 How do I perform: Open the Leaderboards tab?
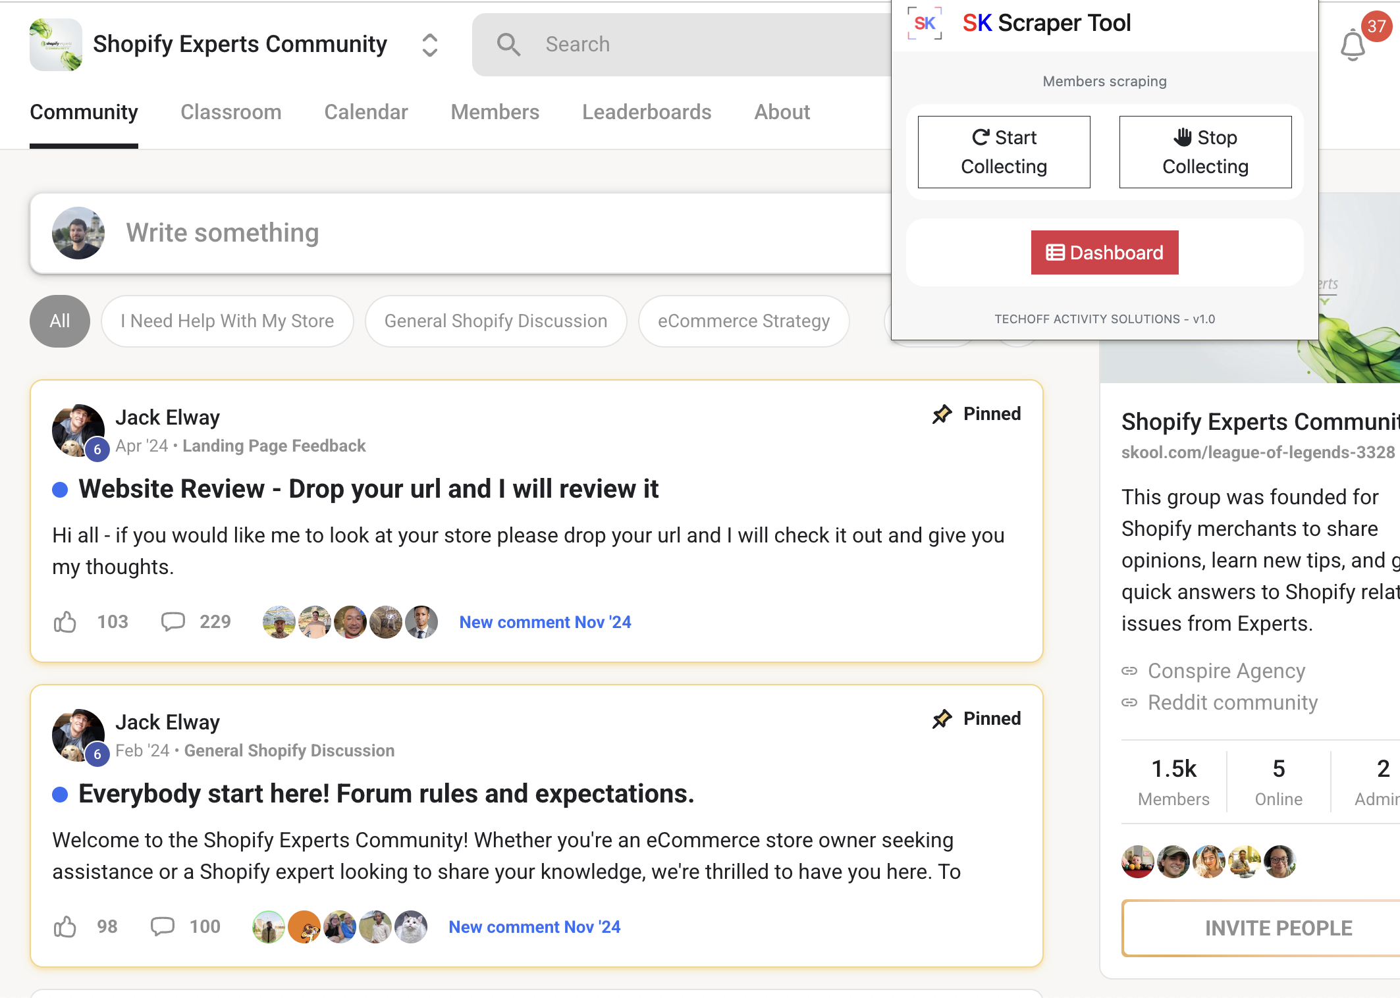[646, 113]
